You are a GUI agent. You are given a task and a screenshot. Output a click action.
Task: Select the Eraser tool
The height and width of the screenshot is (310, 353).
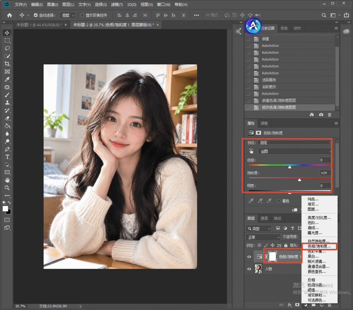[7, 118]
